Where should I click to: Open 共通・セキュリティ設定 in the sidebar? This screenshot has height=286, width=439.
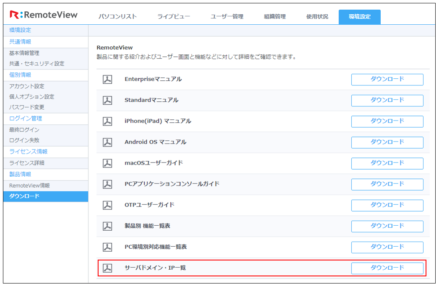pos(36,64)
